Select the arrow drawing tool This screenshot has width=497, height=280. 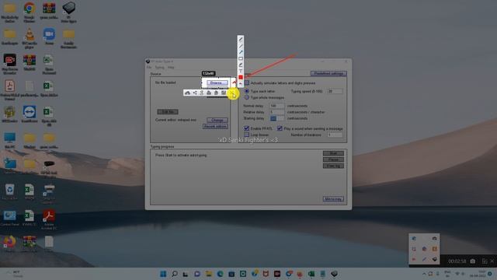tap(241, 52)
